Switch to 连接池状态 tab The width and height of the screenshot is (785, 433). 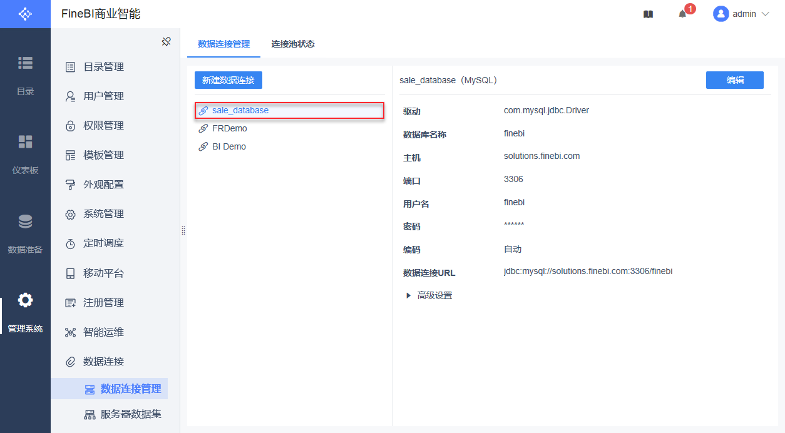[293, 44]
